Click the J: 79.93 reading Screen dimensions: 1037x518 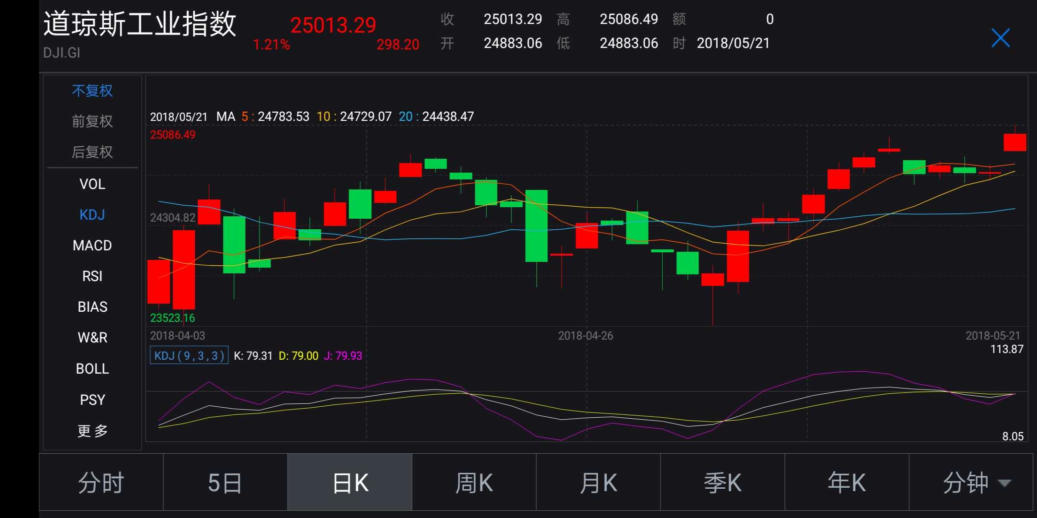[343, 356]
